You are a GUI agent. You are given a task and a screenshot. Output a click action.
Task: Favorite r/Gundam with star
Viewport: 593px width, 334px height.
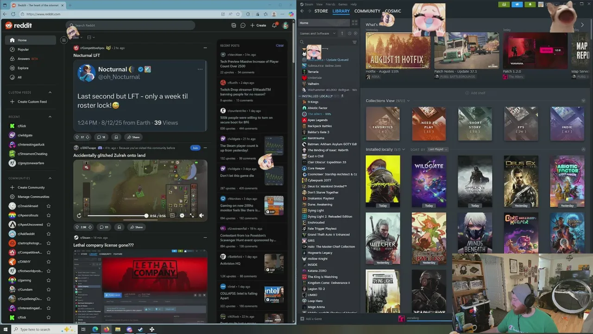coord(49,289)
